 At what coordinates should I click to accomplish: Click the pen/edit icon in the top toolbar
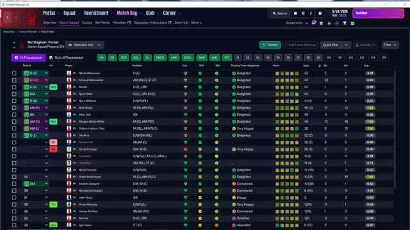311,13
